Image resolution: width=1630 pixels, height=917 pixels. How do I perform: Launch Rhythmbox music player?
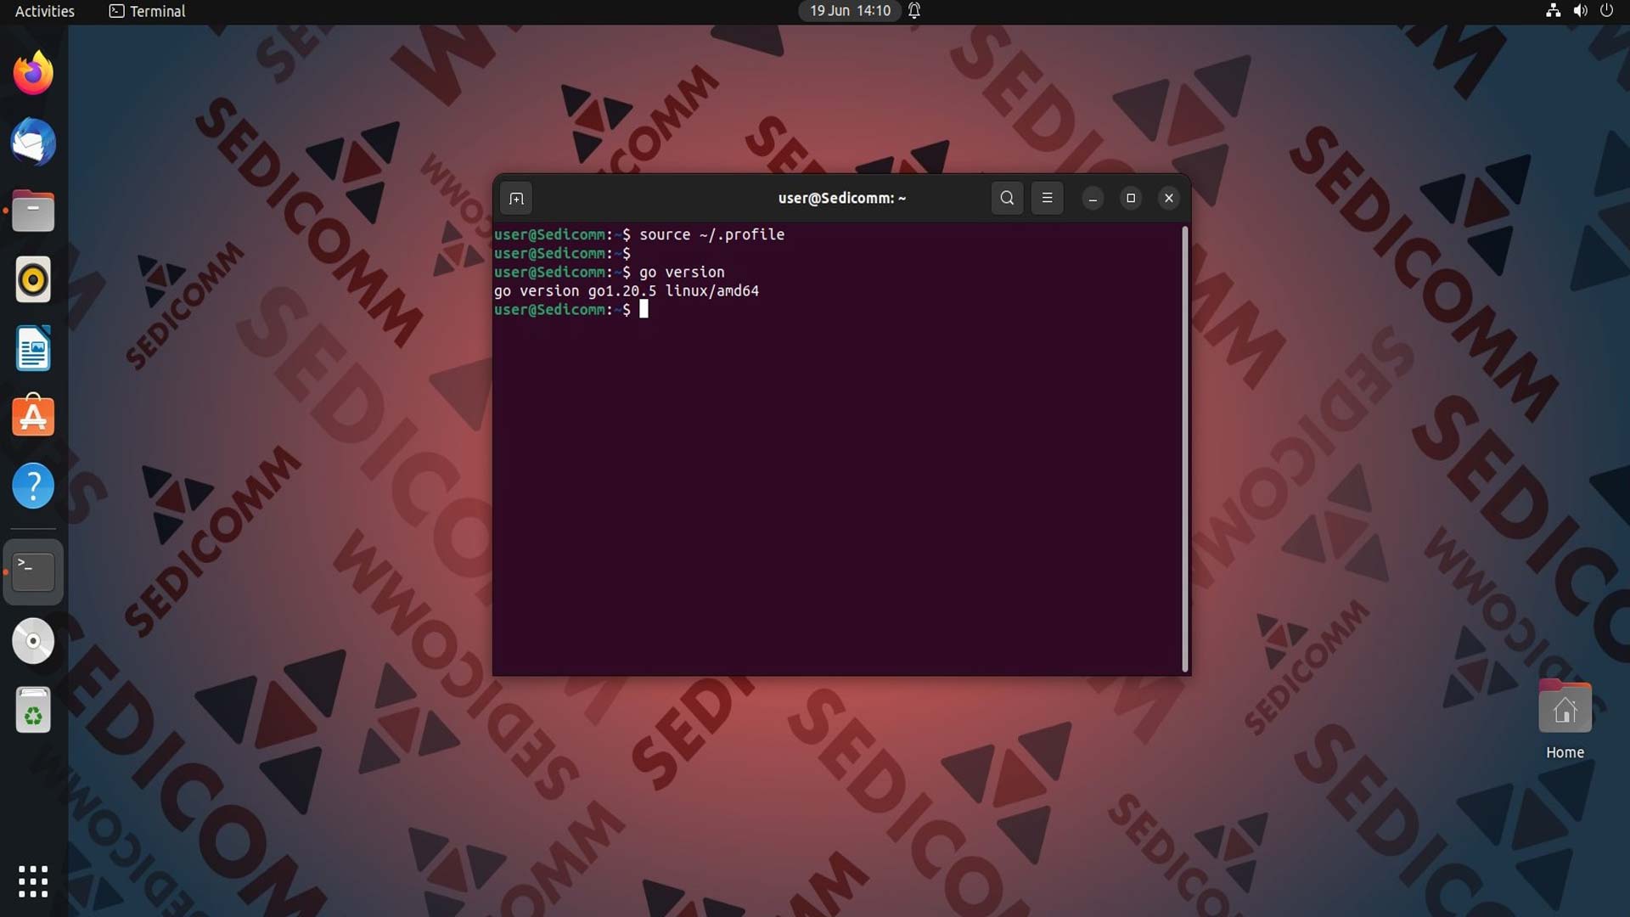pyautogui.click(x=33, y=279)
